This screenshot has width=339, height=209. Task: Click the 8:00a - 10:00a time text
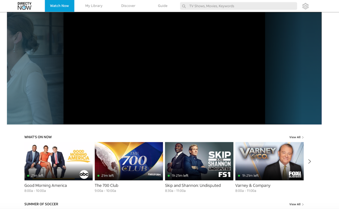[35, 191]
